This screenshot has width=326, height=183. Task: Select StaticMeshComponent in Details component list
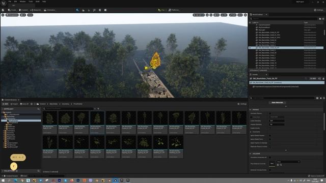click(x=277, y=86)
